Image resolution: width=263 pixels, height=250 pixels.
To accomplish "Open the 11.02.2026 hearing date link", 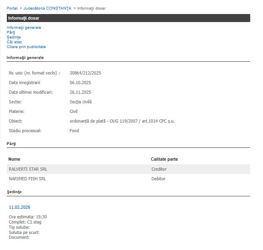I will [19, 207].
